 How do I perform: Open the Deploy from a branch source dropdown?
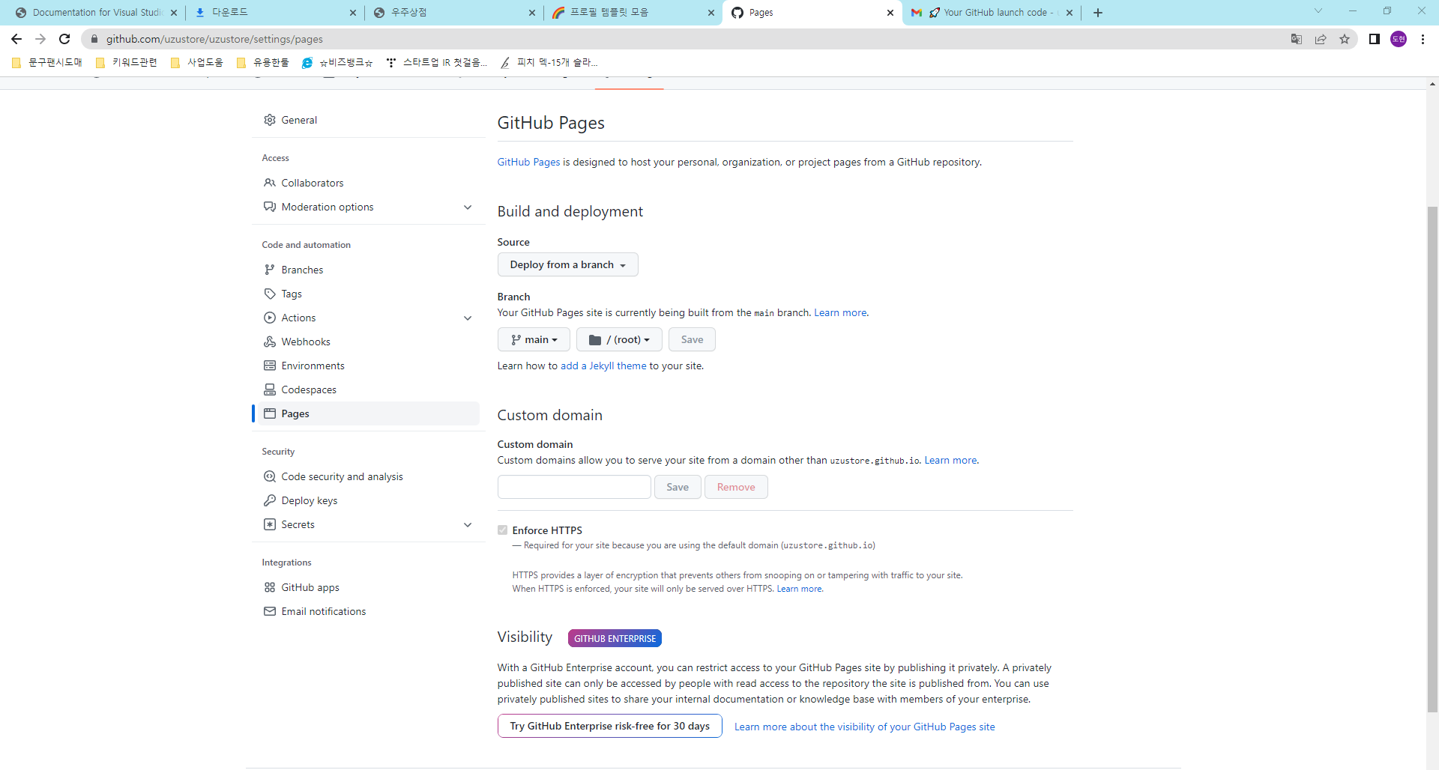pos(567,264)
